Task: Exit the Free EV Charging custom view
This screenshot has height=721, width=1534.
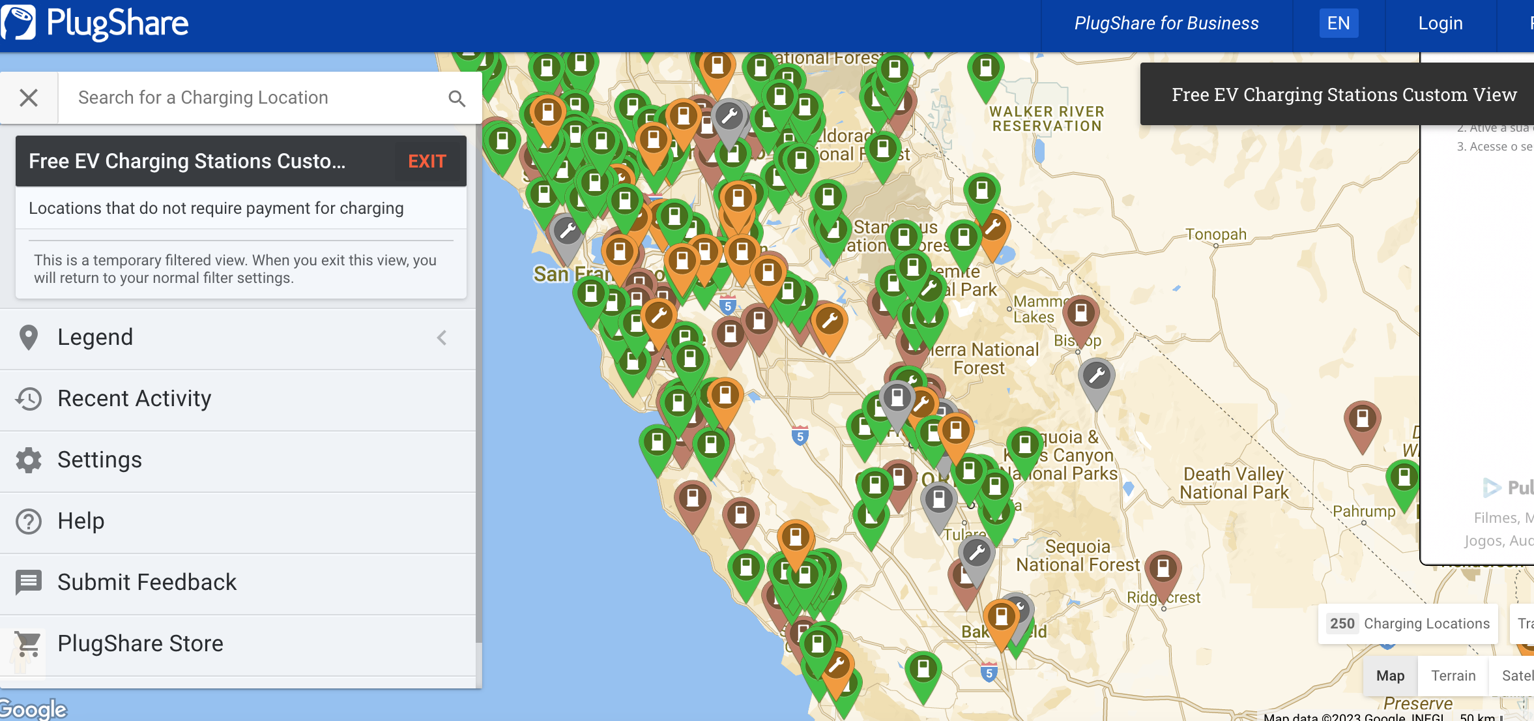Action: [427, 161]
